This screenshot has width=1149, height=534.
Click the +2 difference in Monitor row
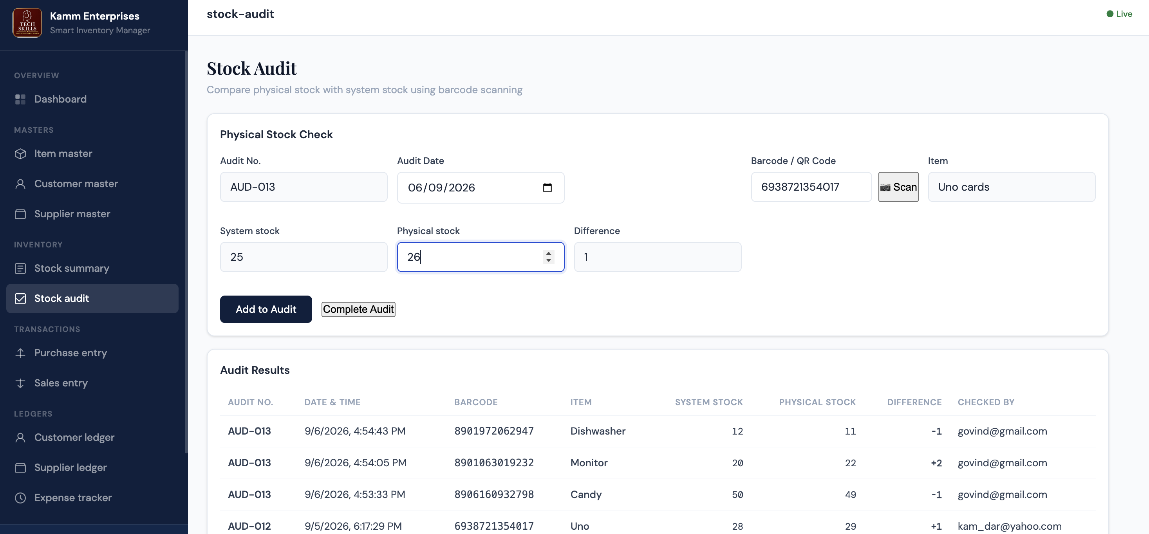point(936,463)
